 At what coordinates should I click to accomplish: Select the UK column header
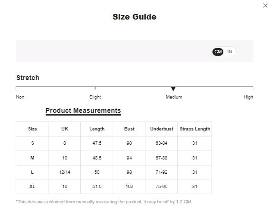[65, 129]
